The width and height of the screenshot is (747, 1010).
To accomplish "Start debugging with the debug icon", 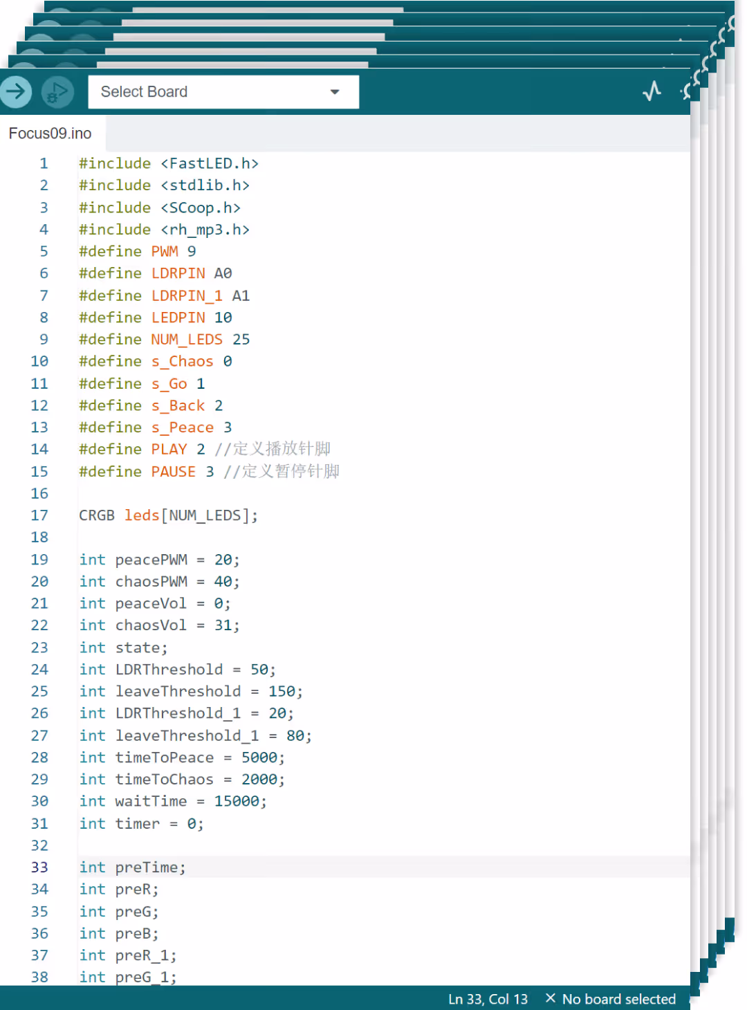I will (57, 91).
